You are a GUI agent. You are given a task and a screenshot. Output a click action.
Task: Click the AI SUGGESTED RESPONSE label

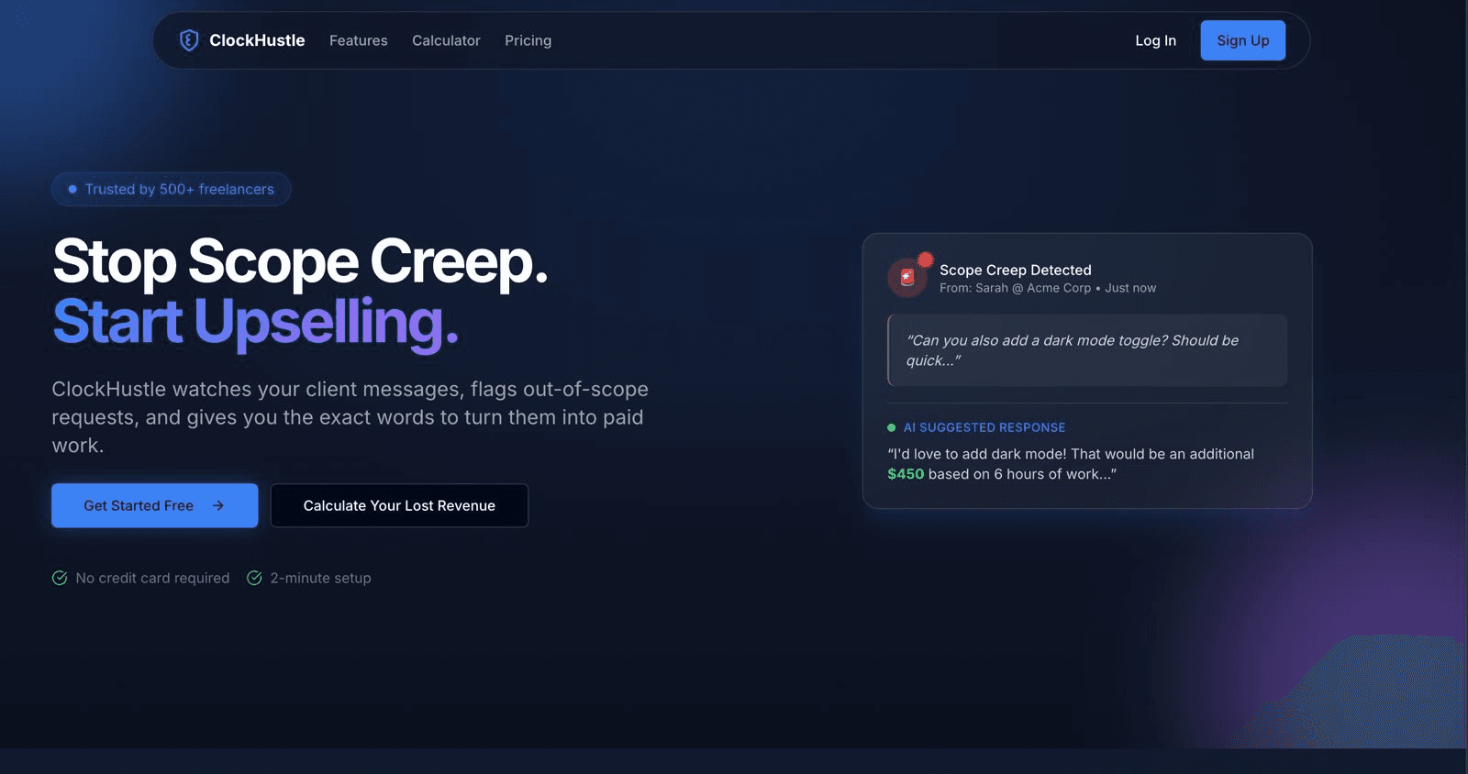[x=984, y=427]
